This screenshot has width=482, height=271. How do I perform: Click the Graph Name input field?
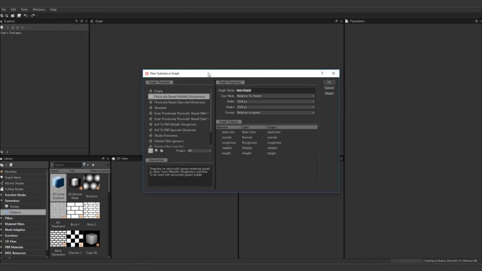click(x=275, y=90)
